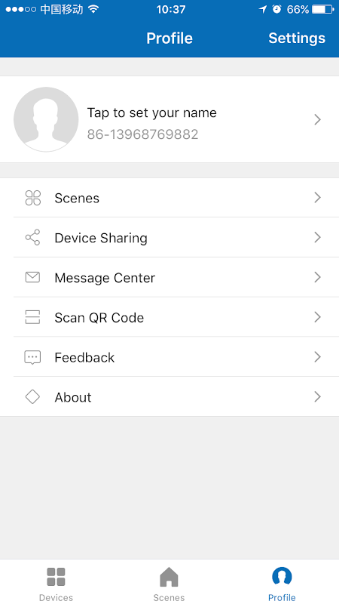Screen dimensions: 339x604
Task: Switch to the Scenes tab with house icon
Action: click(169, 583)
